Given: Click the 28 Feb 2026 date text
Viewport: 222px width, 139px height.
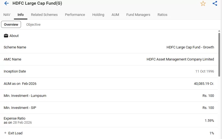Looking at the screenshot, I should [x=22, y=122].
